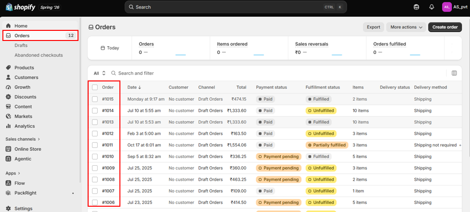This screenshot has width=470, height=212.
Task: Click the Orders page title icon
Action: point(91,27)
